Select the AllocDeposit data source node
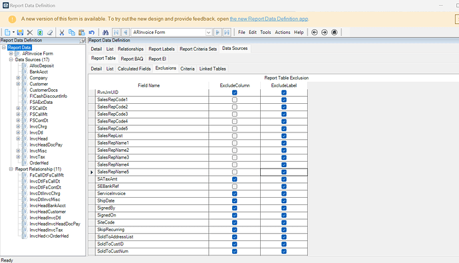 pos(41,66)
